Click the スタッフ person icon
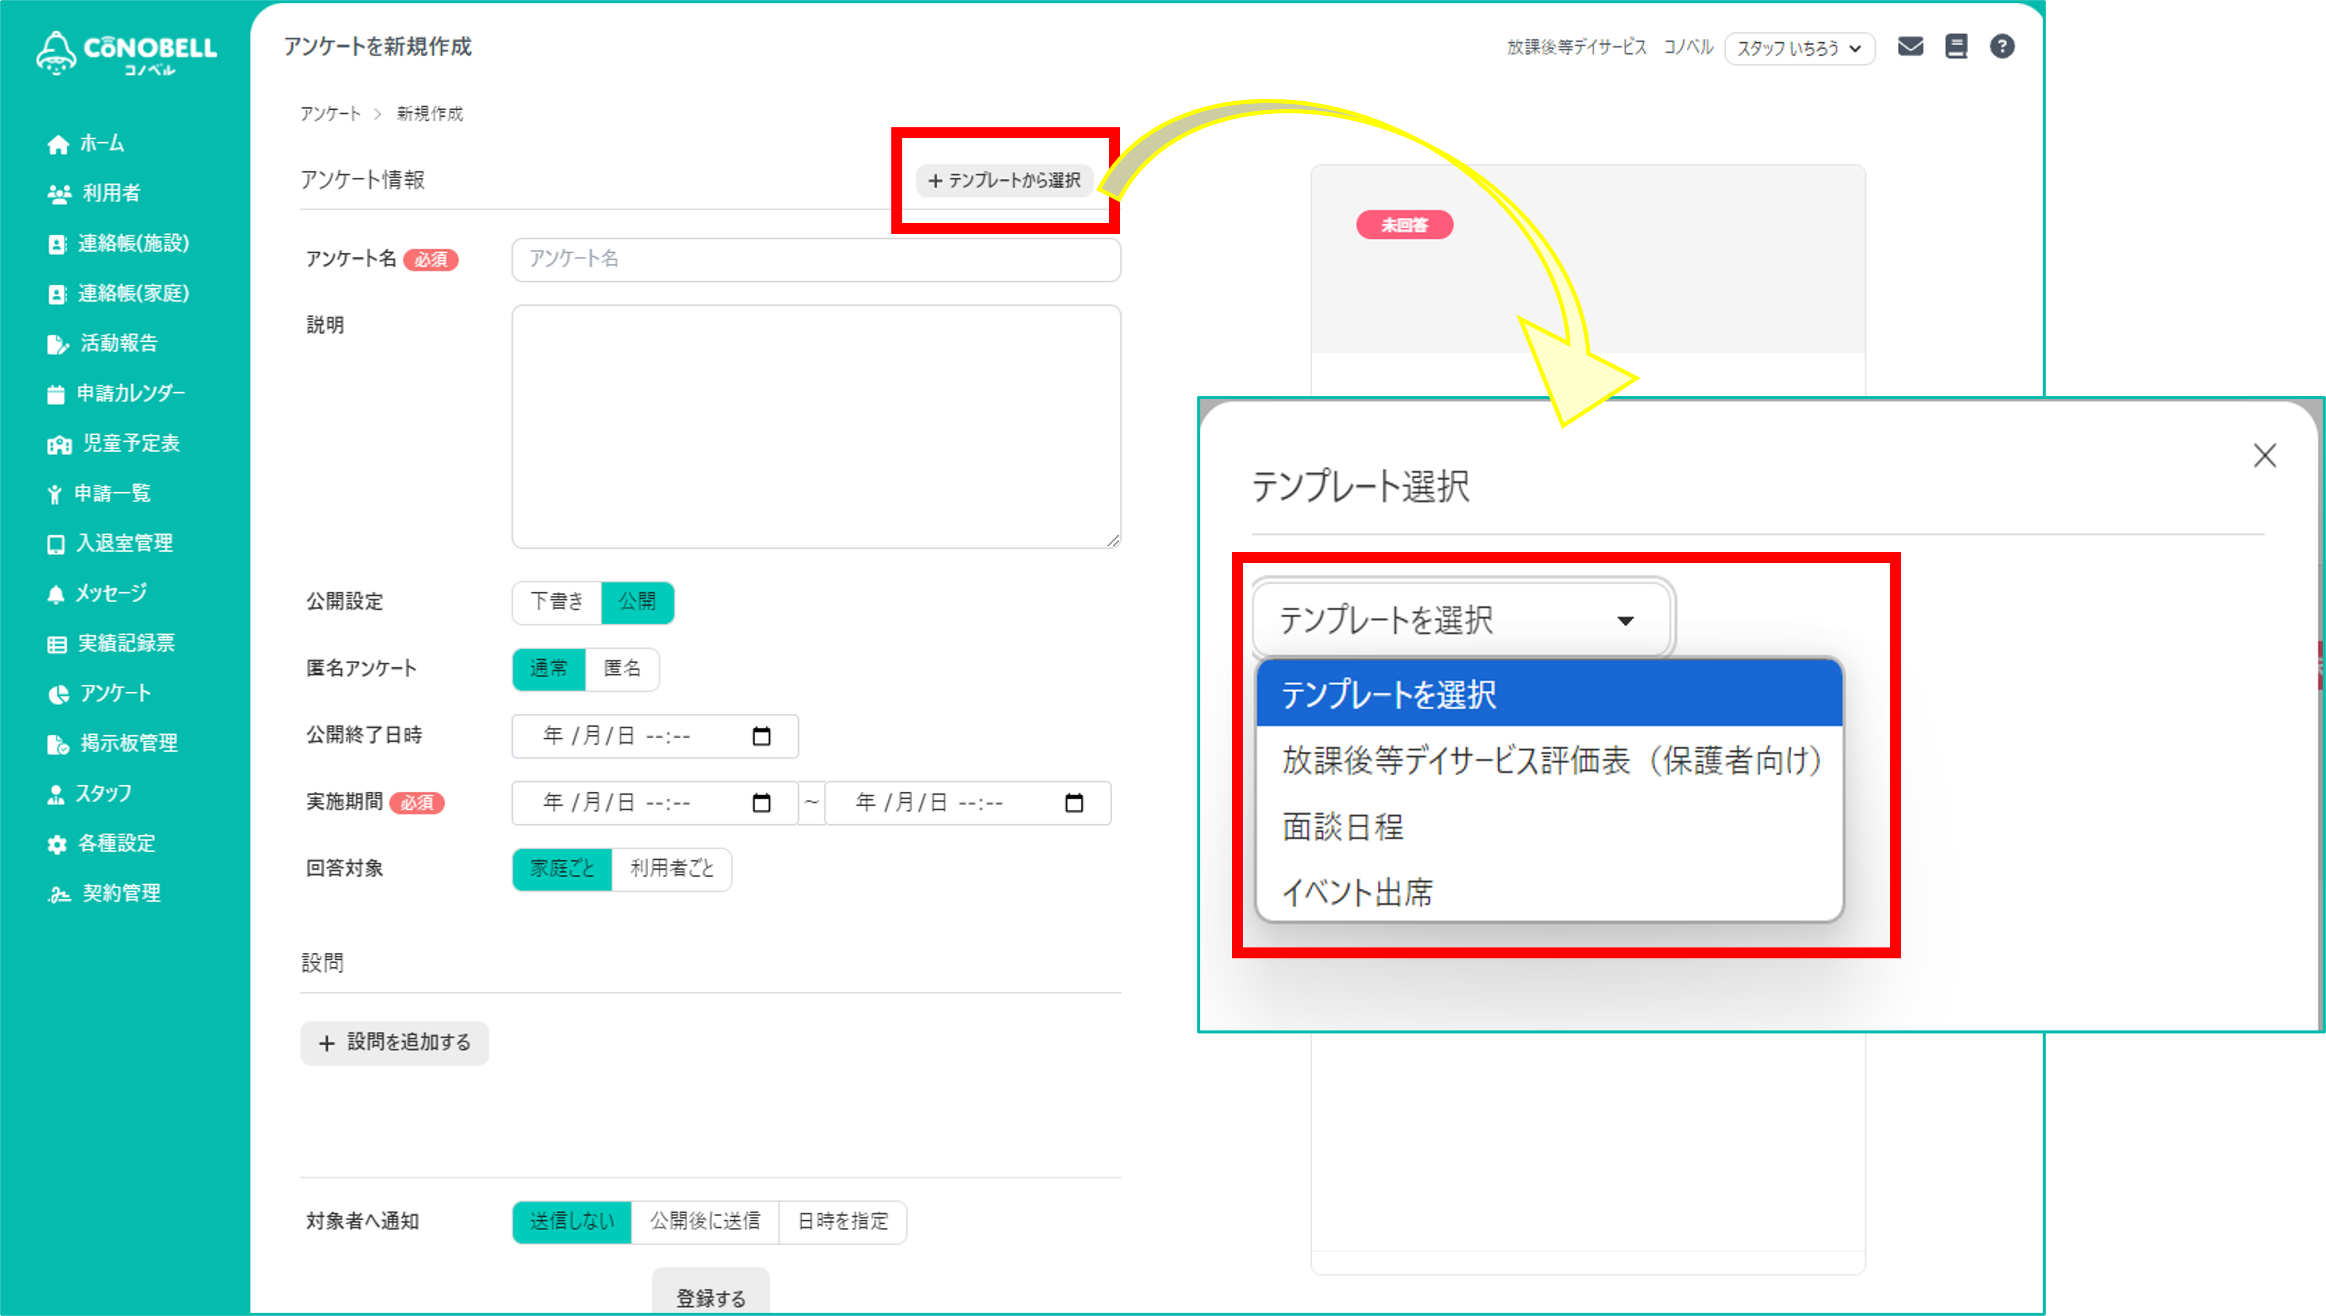 [x=56, y=795]
